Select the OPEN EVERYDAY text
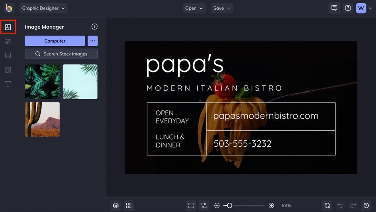This screenshot has width=376, height=212. tap(172, 117)
